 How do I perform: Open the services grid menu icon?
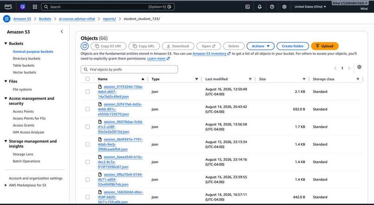pos(35,7)
